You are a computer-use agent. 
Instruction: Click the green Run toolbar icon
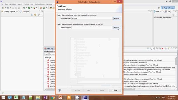coord(29,8)
